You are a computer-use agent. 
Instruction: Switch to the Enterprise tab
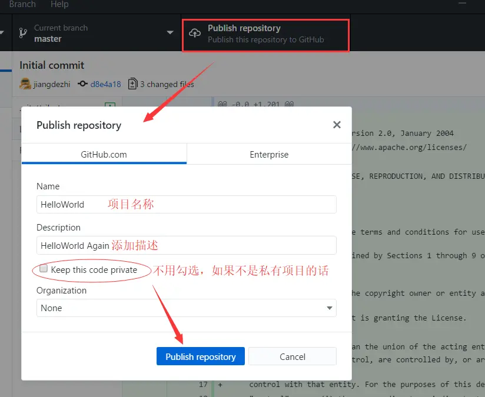(269, 154)
